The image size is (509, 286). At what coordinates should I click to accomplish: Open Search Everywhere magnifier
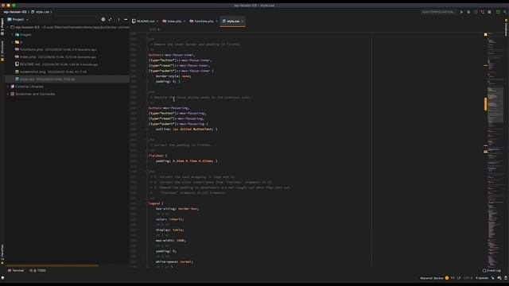505,12
